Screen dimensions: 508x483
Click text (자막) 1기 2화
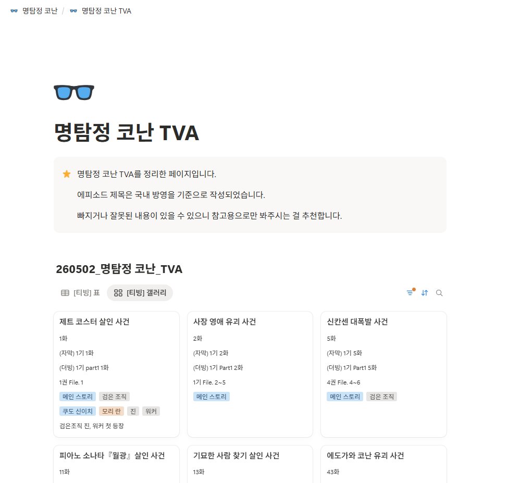point(211,353)
